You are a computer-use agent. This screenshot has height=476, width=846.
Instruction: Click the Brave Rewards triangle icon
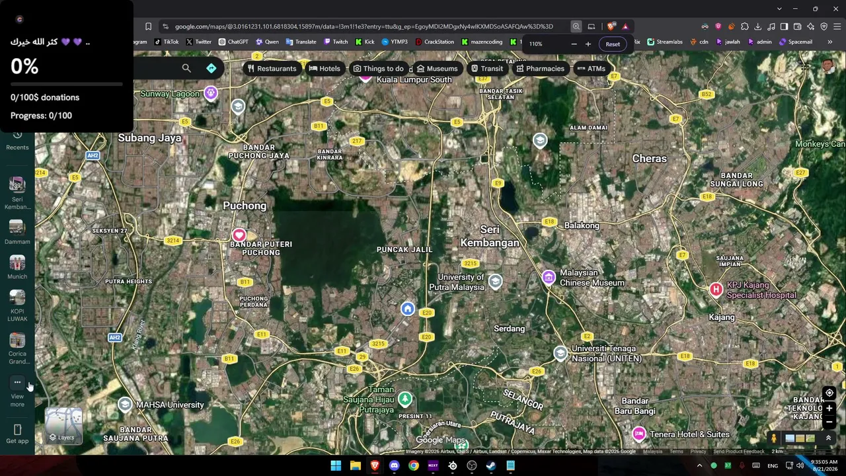point(625,26)
